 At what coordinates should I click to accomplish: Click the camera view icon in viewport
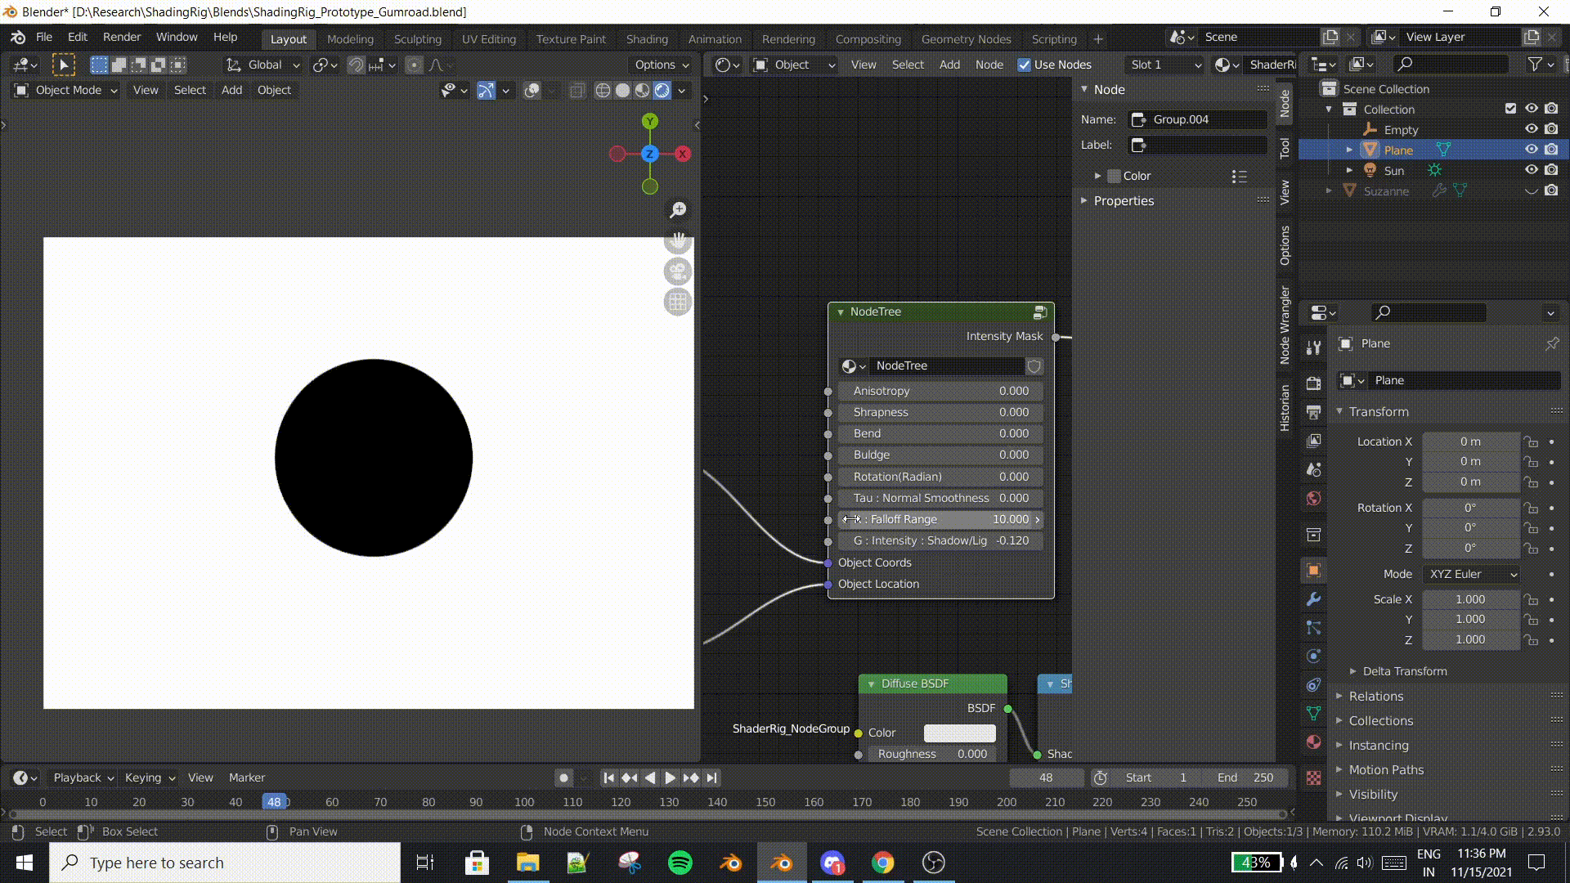pos(678,271)
